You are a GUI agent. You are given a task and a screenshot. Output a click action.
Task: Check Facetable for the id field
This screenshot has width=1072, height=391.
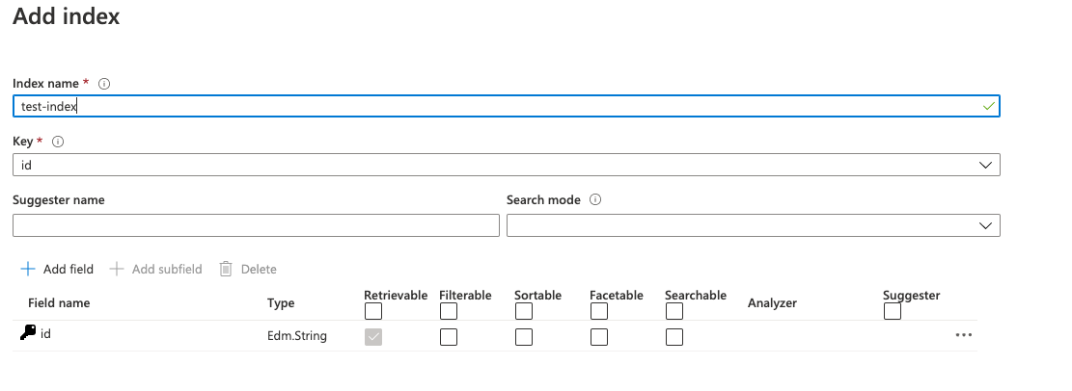click(599, 337)
